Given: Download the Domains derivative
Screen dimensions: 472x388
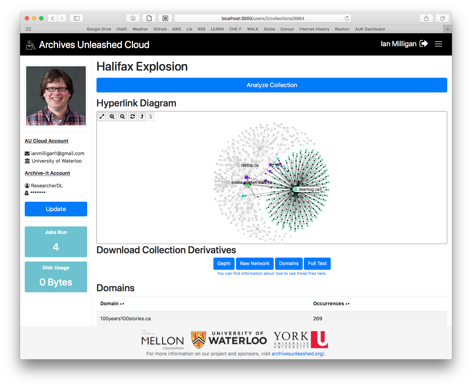Looking at the screenshot, I should point(289,263).
